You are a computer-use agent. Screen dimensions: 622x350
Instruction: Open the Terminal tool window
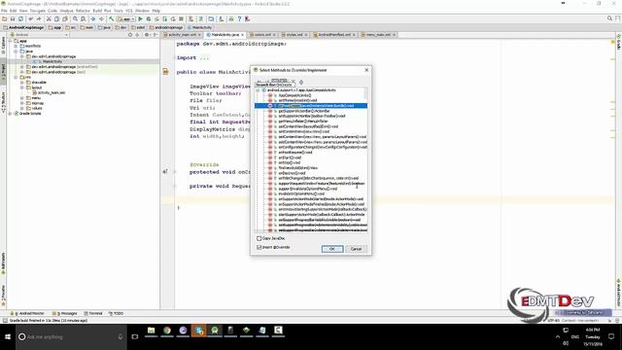pyautogui.click(x=93, y=313)
